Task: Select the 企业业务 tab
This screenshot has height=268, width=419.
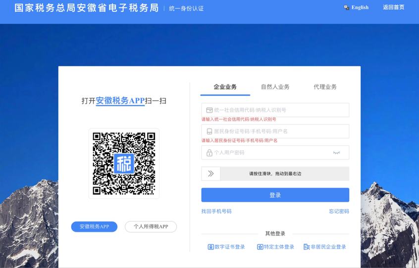Action: point(225,87)
